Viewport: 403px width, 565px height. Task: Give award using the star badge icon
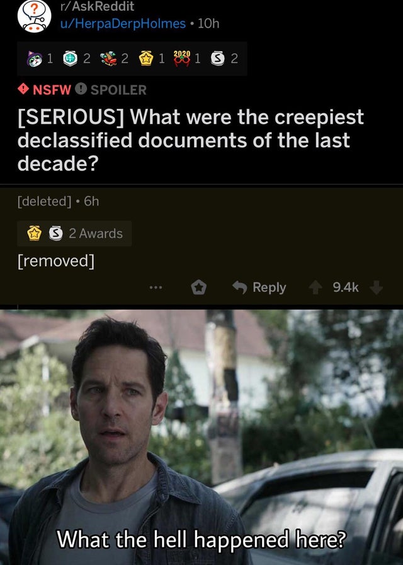(198, 288)
